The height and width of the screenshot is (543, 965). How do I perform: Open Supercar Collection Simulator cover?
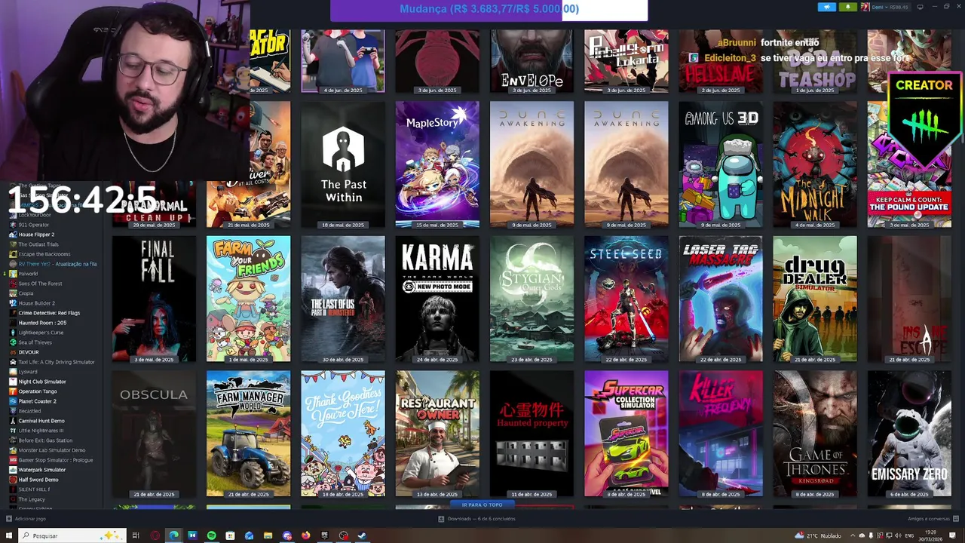pyautogui.click(x=626, y=434)
